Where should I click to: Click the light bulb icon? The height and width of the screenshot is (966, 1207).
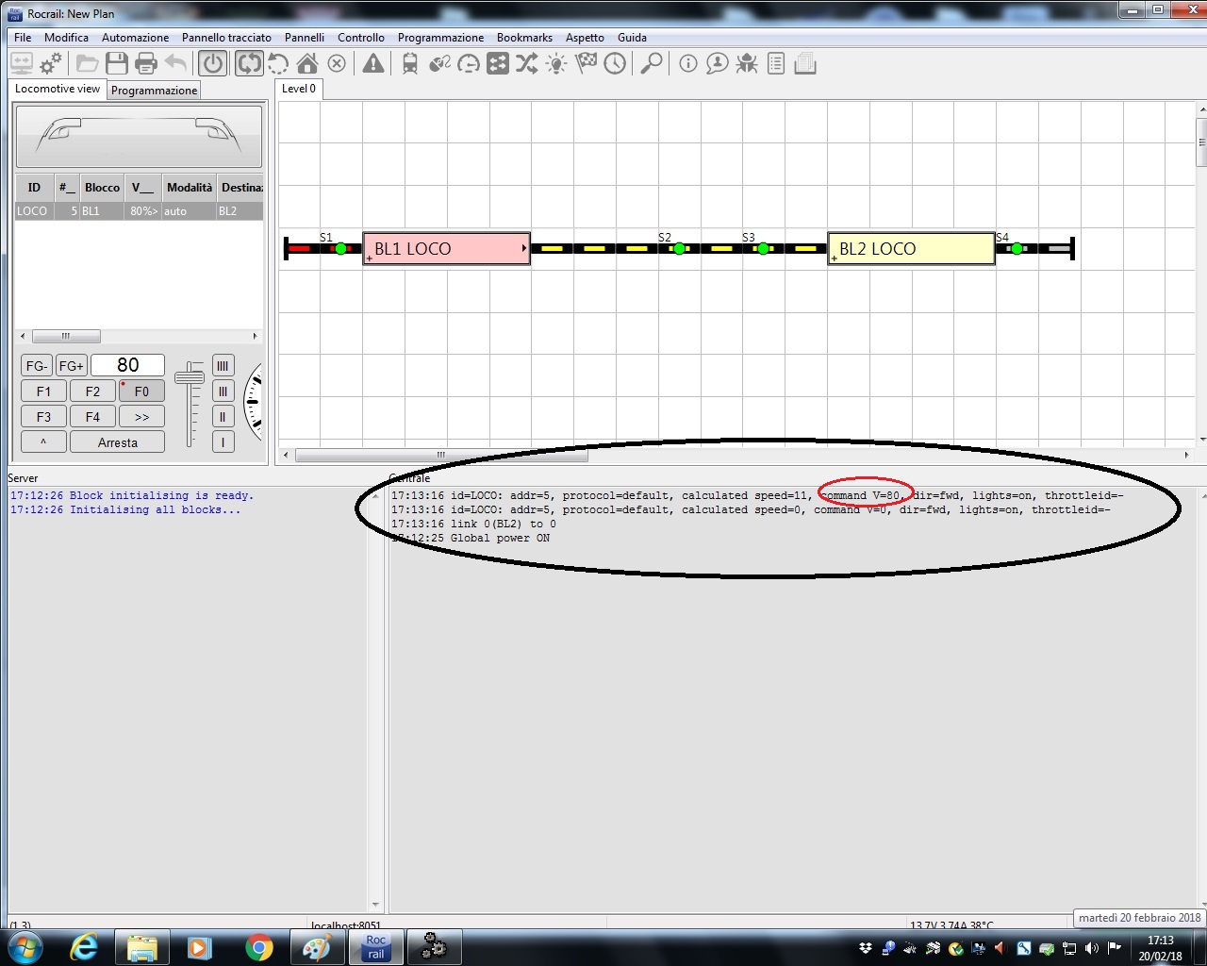coord(556,64)
